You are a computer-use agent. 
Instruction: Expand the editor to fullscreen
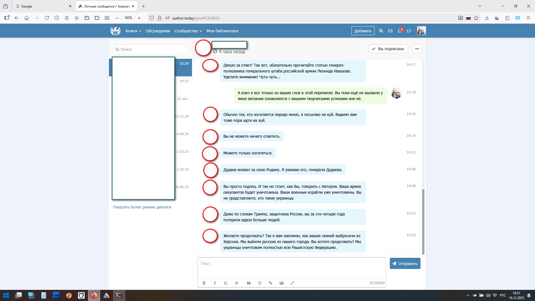292,283
